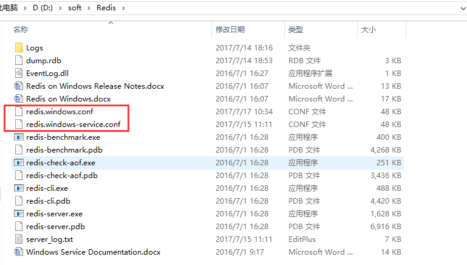Expand the arrow after Redis breadcrumb
The image size is (467, 265).
pyautogui.click(x=123, y=8)
